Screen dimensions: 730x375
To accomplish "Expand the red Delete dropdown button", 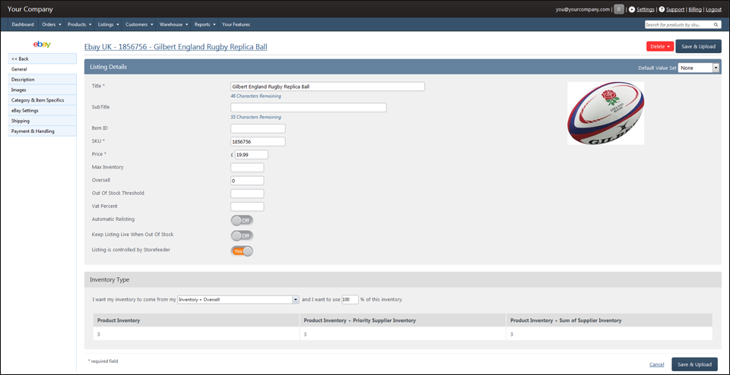I will point(660,46).
